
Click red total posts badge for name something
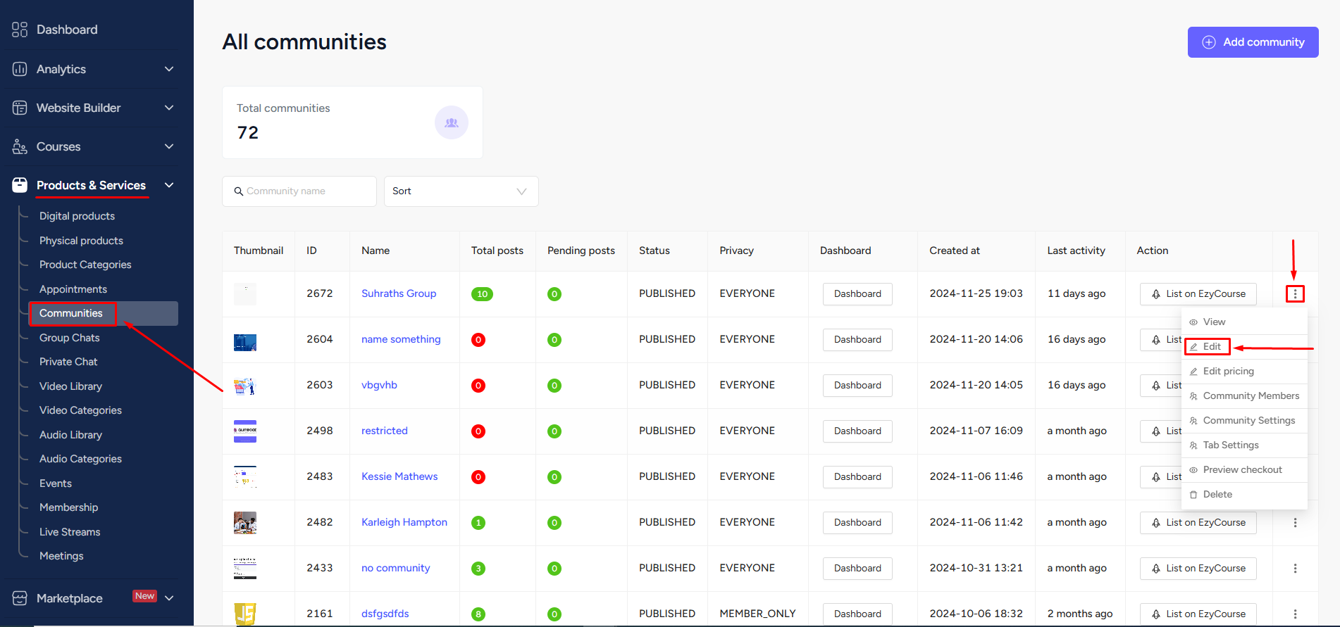tap(478, 340)
